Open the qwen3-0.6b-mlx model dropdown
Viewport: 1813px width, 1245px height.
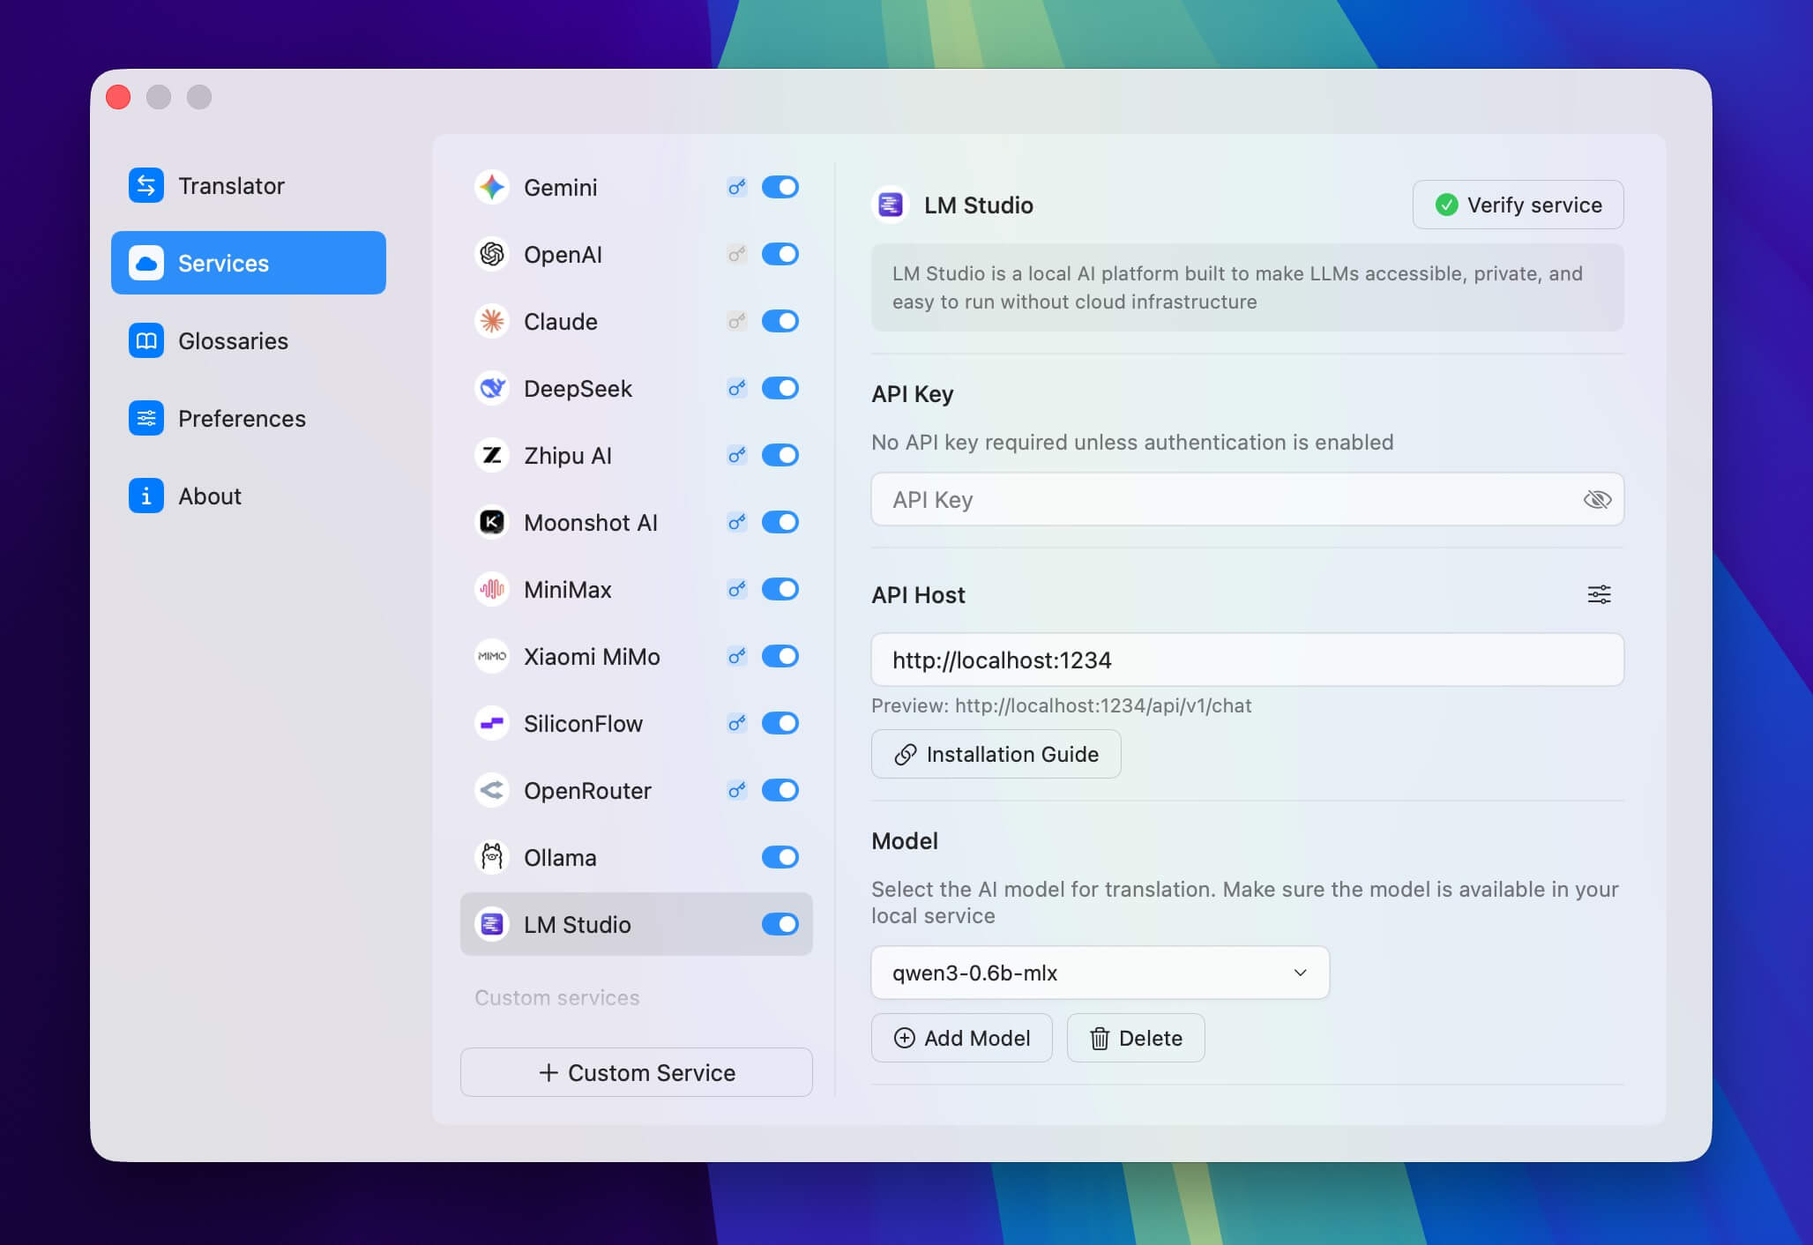coord(1100,973)
